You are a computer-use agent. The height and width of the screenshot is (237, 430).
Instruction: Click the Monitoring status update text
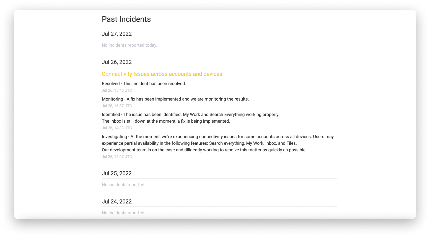(175, 99)
